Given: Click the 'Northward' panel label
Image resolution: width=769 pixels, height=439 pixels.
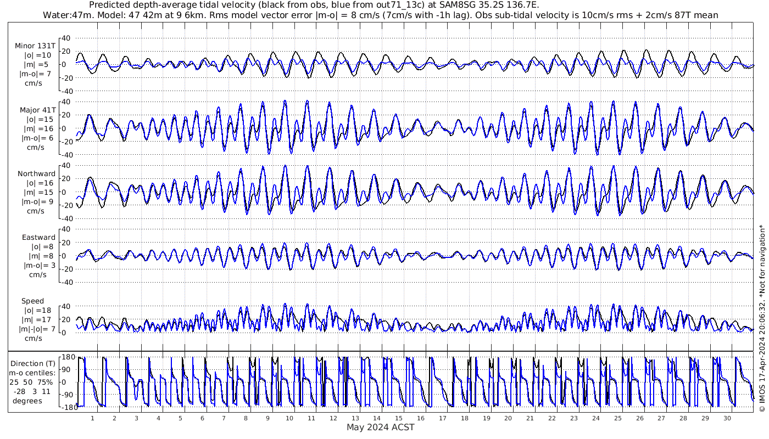Looking at the screenshot, I should (36, 173).
